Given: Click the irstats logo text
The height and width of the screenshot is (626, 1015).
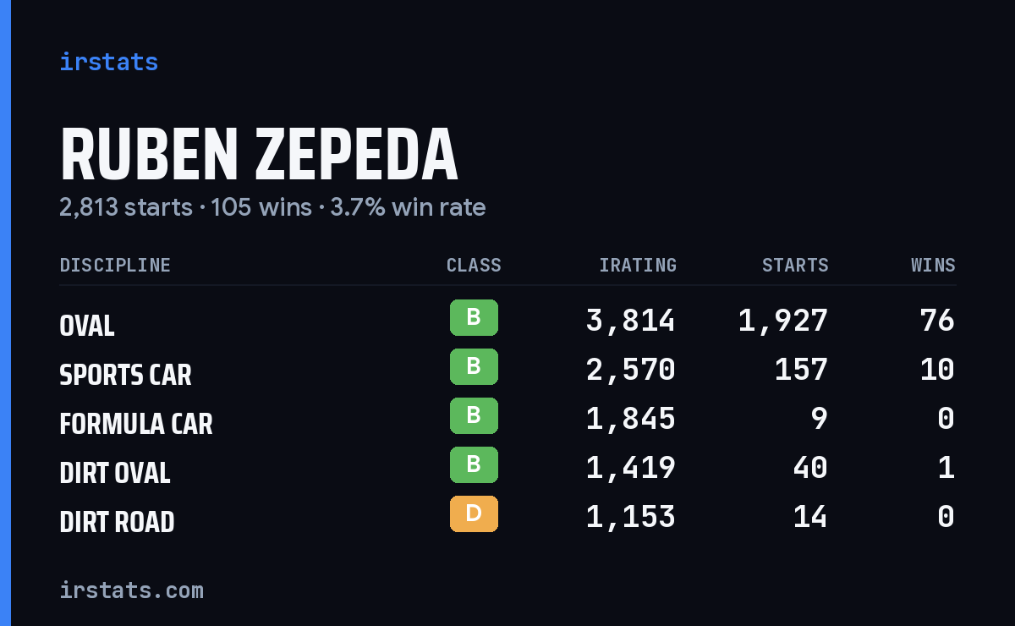Looking at the screenshot, I should pyautogui.click(x=108, y=62).
